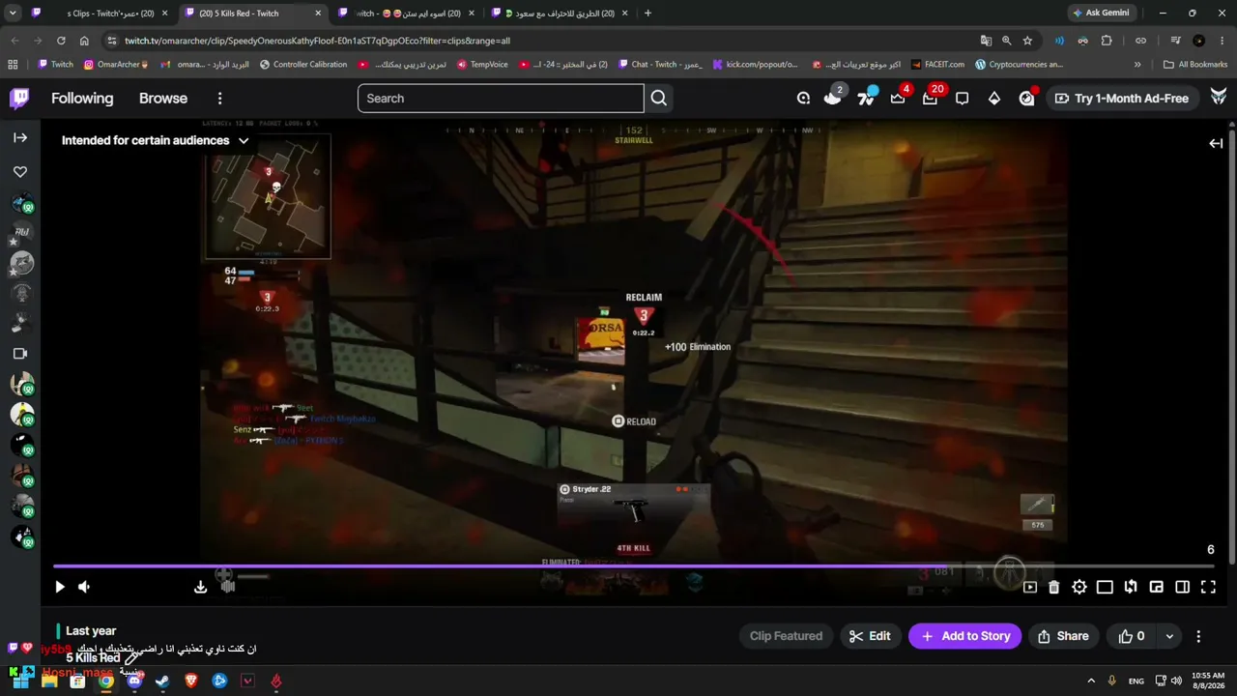Show hidden system tray icons
Screen dimensions: 1237x696
[1091, 681]
